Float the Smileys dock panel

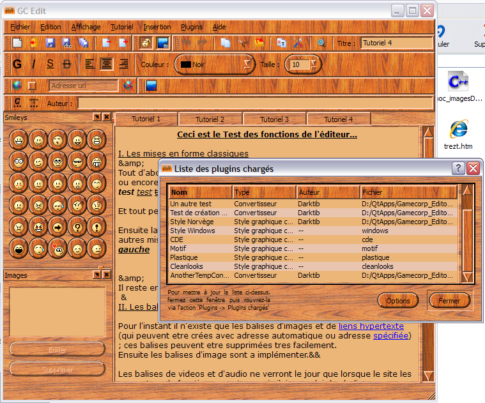point(97,117)
